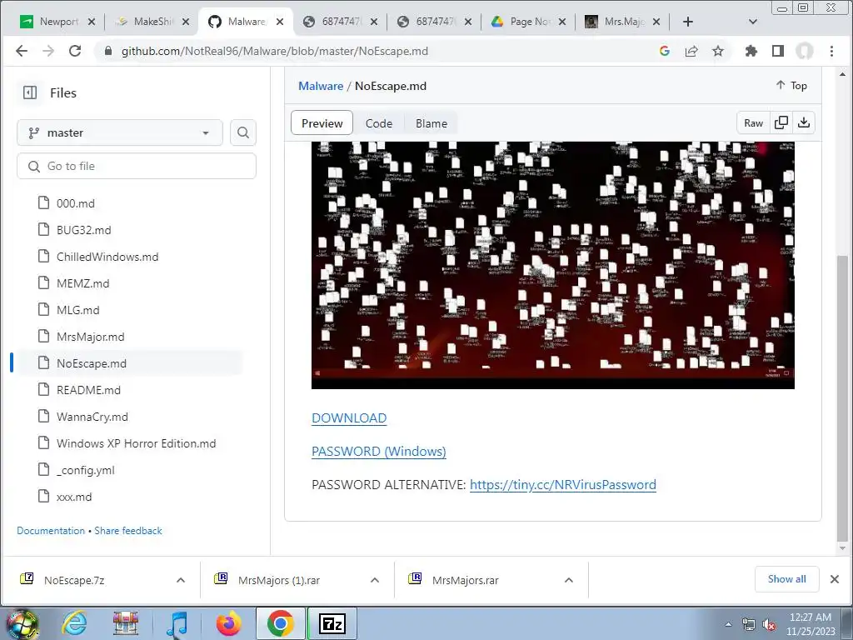This screenshot has height=640, width=853.
Task: Expand options for MrsMajors (1).rar download
Action: pyautogui.click(x=375, y=580)
